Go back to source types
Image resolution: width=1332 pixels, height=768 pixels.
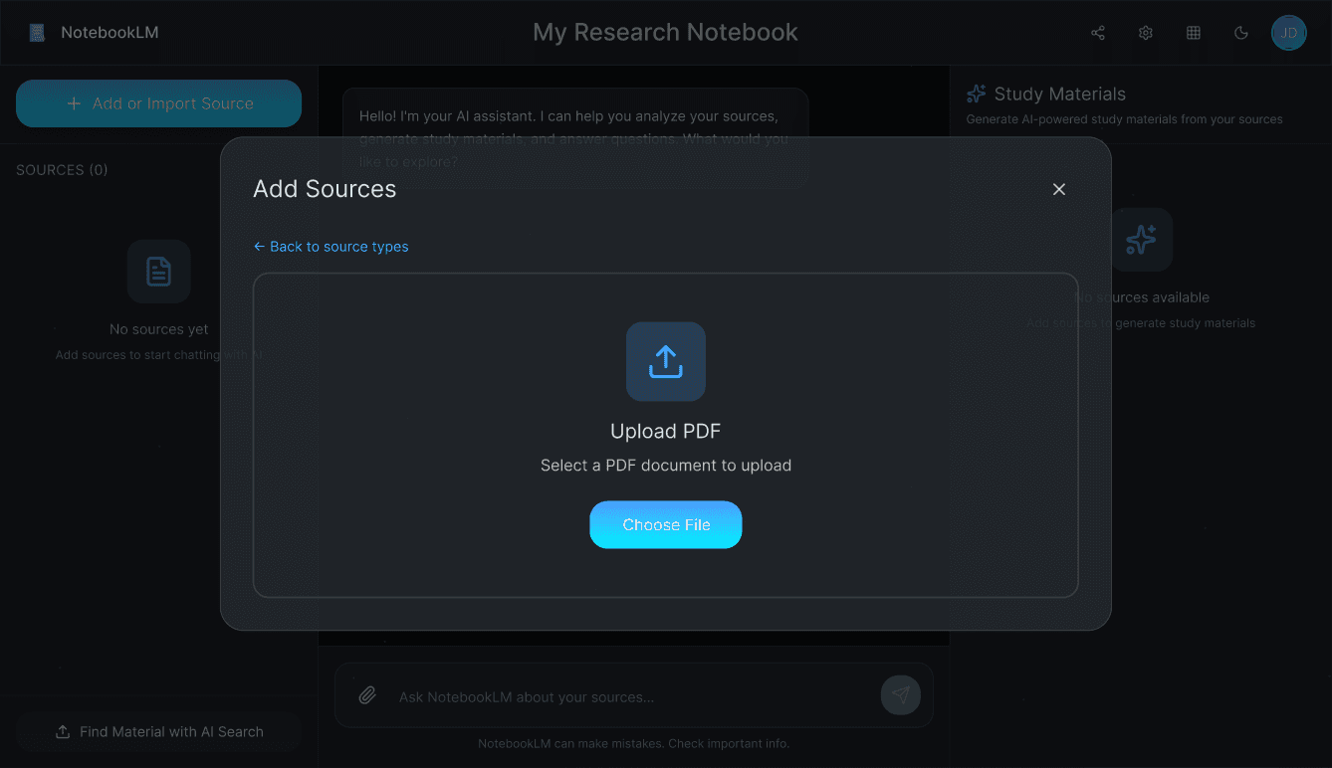(331, 247)
